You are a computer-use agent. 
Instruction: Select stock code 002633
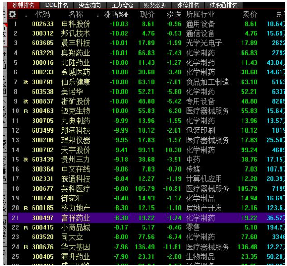[43, 24]
